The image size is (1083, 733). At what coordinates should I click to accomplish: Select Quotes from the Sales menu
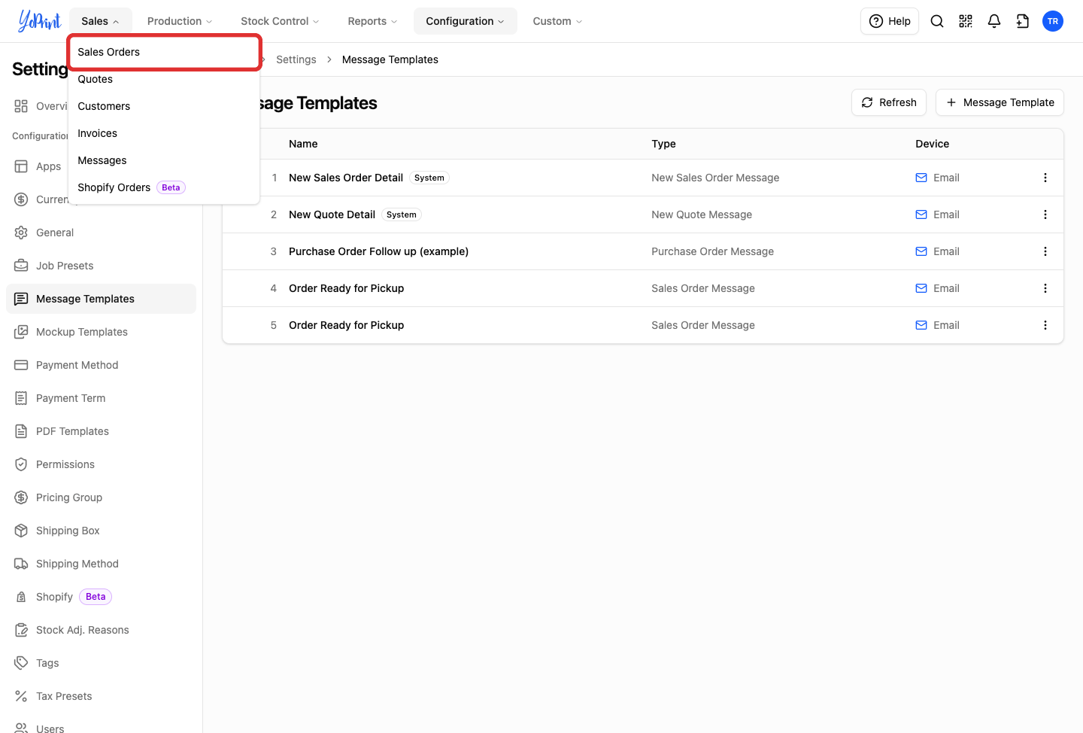pyautogui.click(x=164, y=79)
